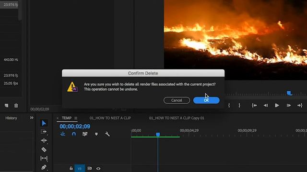Click the timeline timecode 00;00;02;09
Viewport: 307px width, 172px height.
click(75, 126)
